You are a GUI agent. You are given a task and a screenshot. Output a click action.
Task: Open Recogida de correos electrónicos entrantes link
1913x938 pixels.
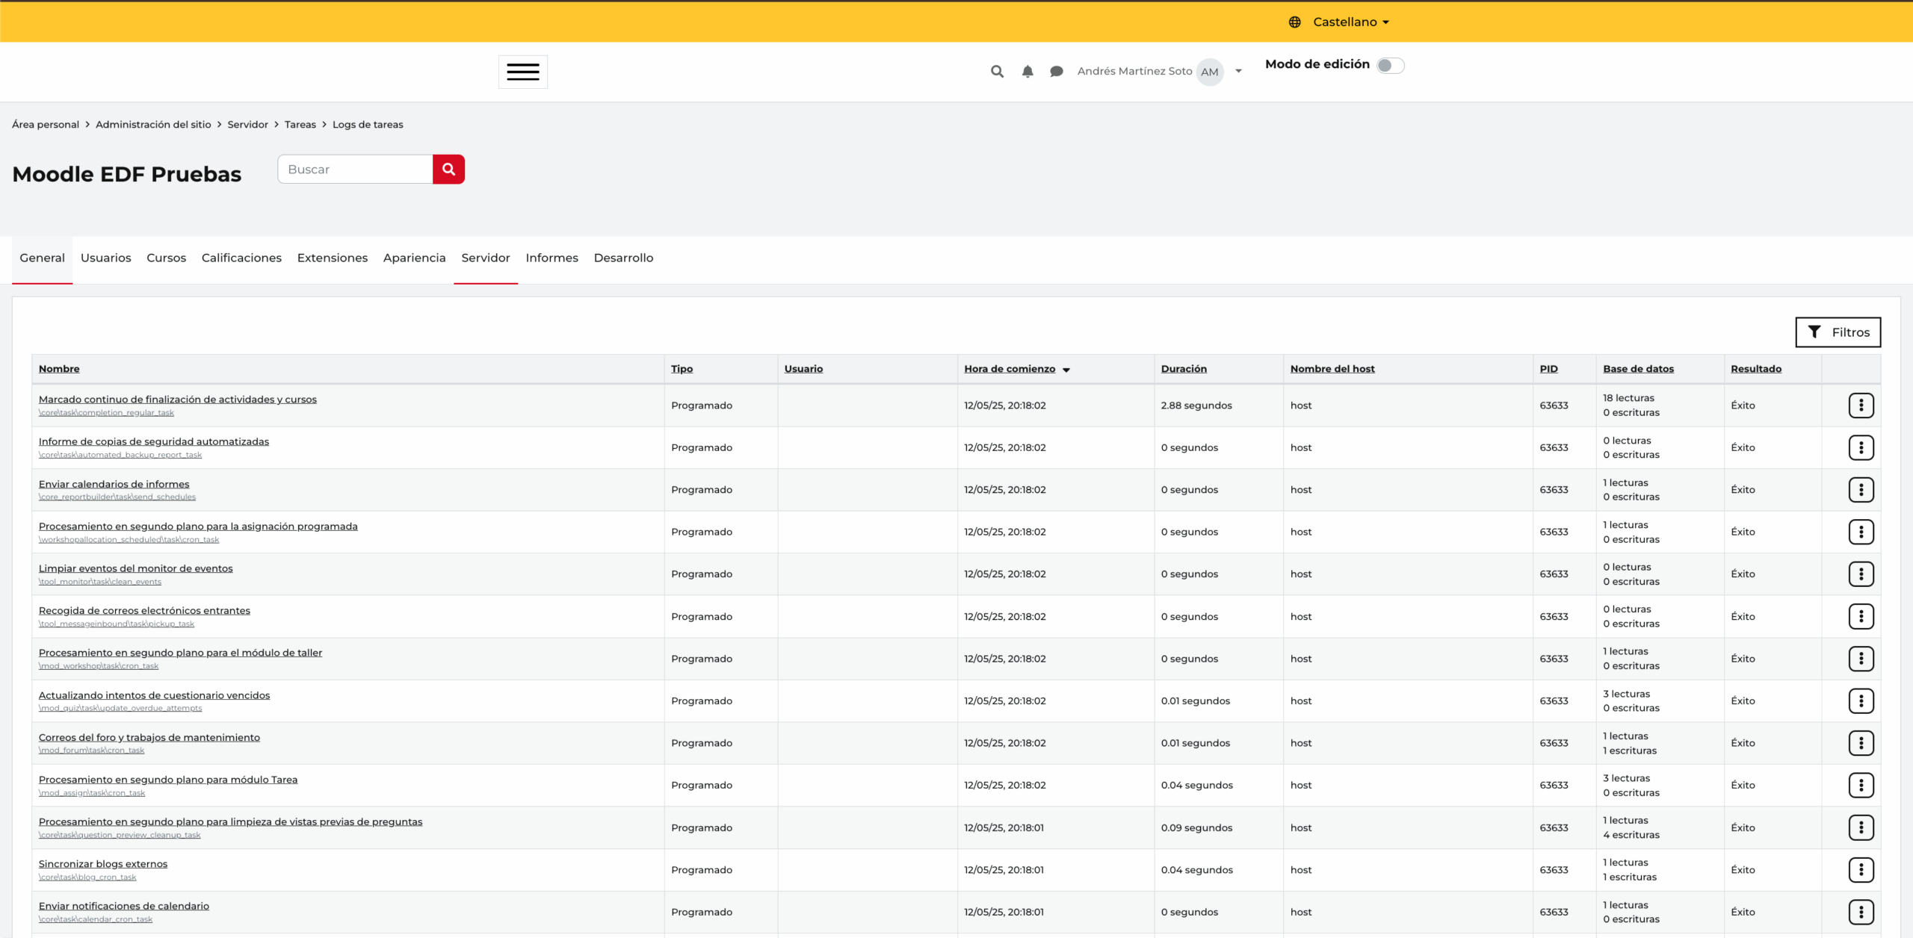pos(144,611)
